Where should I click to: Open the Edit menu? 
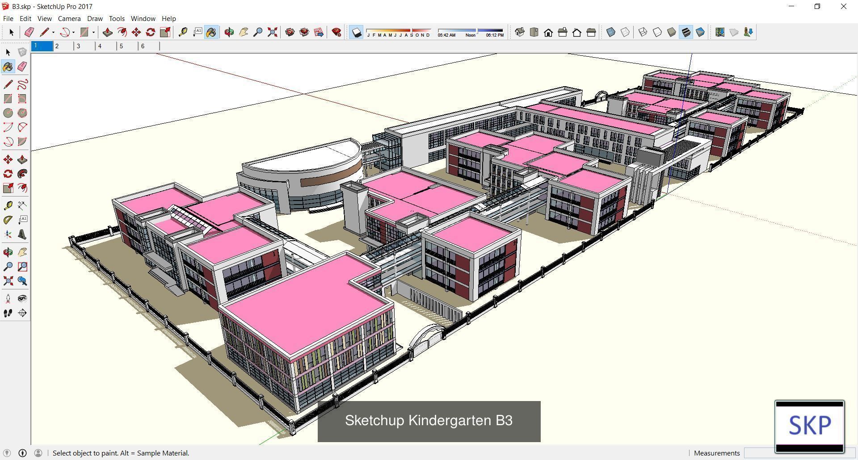pos(25,18)
